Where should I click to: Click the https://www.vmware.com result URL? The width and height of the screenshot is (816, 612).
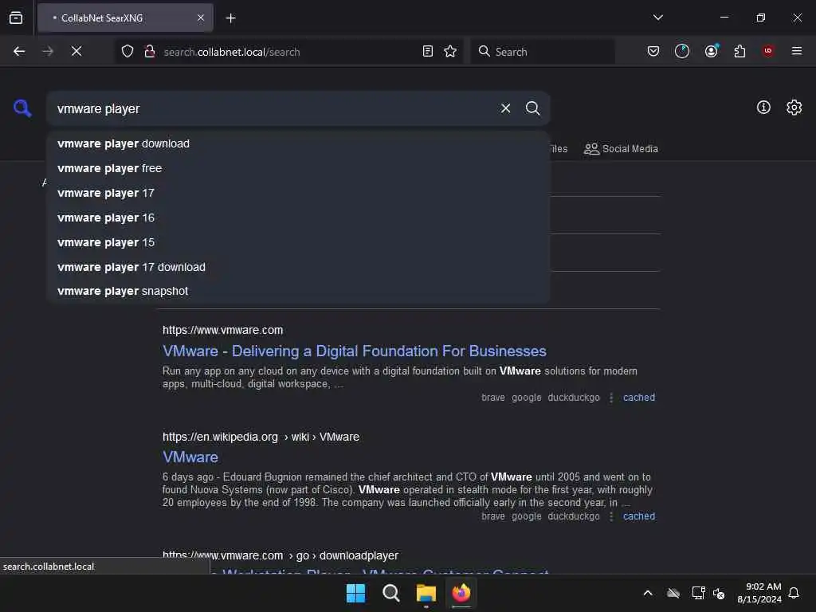223,331
